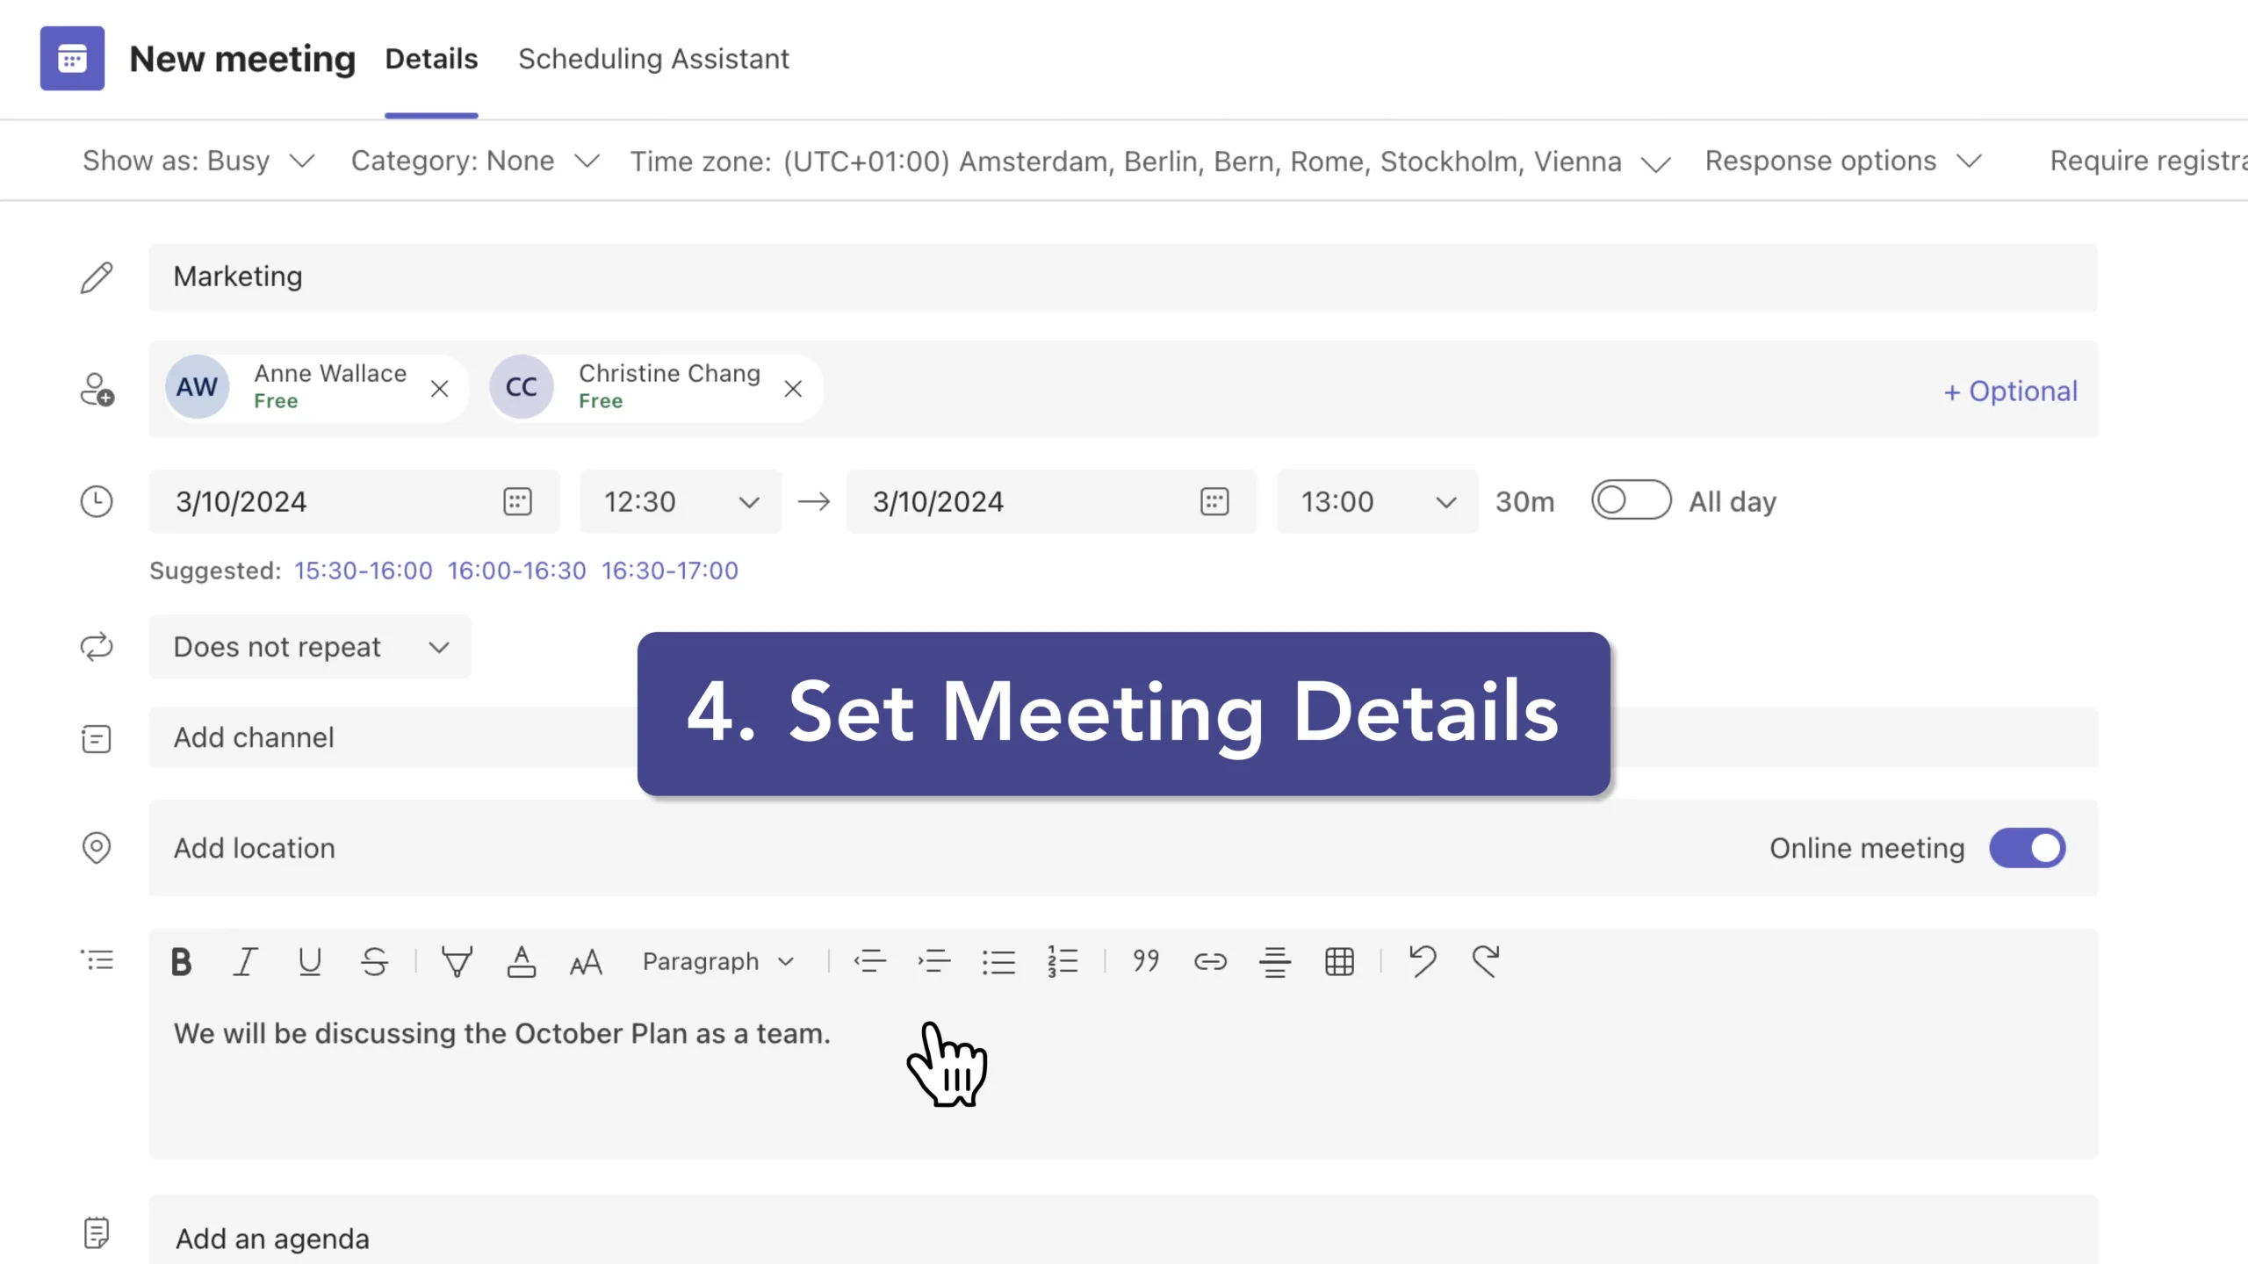
Task: Remove Anne Wallace from attendees
Action: [440, 389]
